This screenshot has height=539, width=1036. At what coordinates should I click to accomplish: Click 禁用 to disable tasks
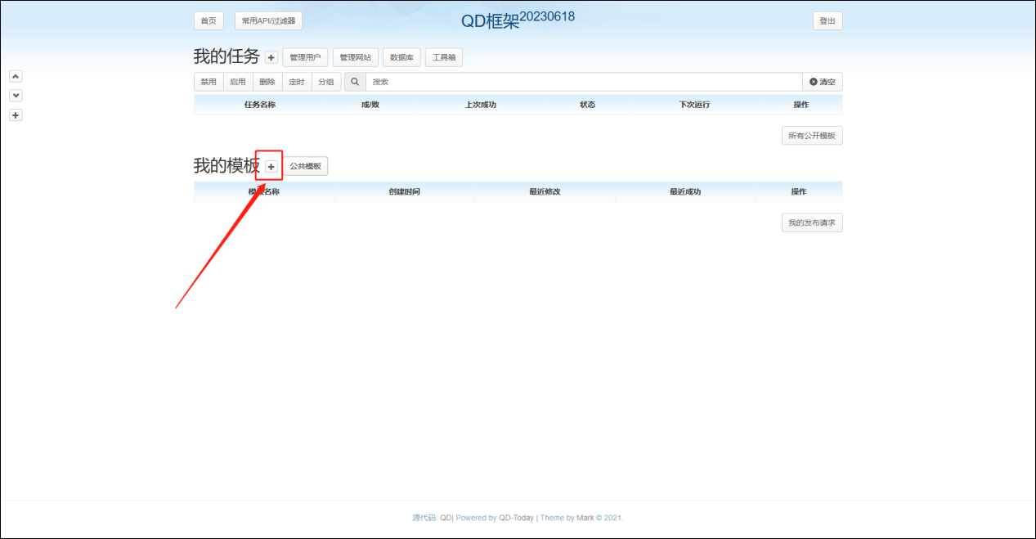[x=209, y=82]
